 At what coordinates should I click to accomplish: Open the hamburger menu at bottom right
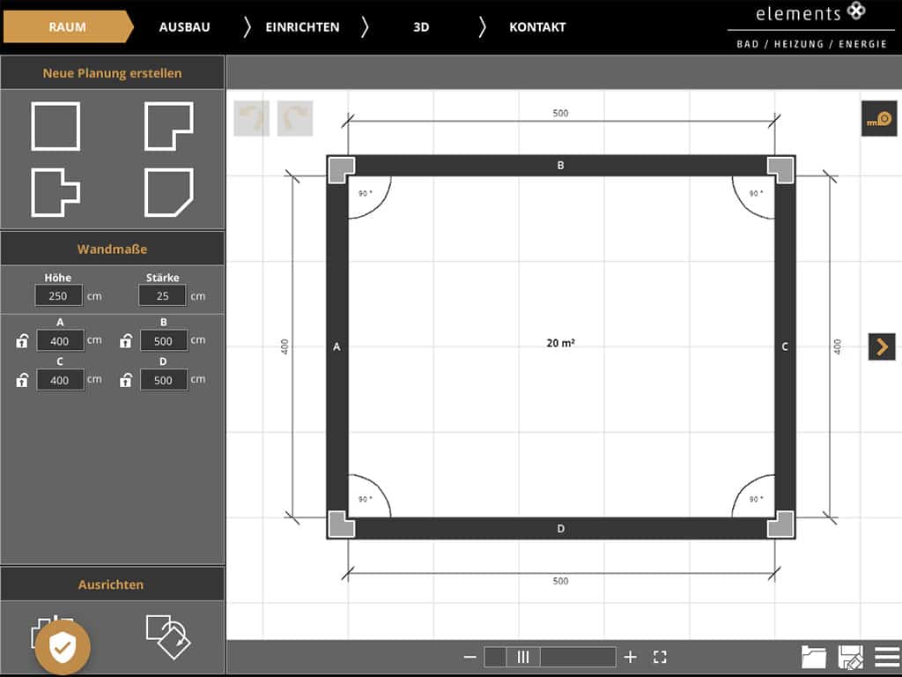tap(887, 657)
